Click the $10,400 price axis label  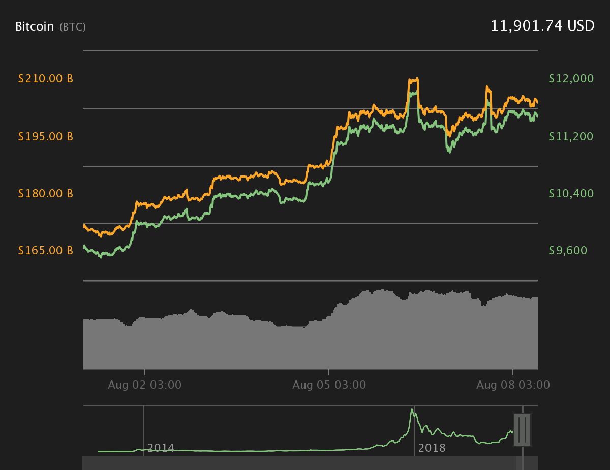tap(571, 193)
